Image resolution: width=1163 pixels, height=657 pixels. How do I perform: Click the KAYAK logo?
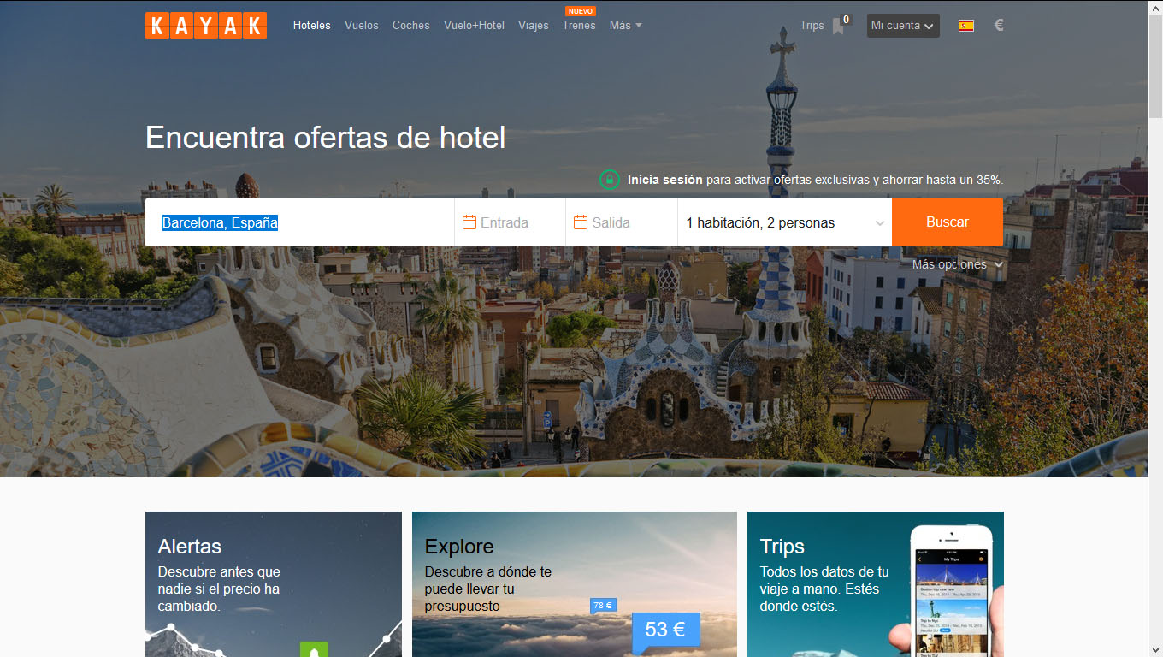(206, 26)
